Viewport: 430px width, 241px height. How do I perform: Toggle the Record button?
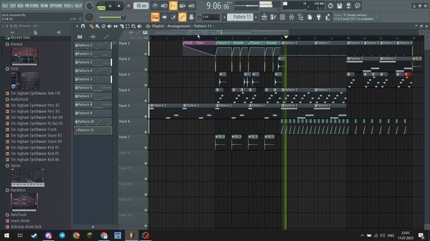(128, 6)
